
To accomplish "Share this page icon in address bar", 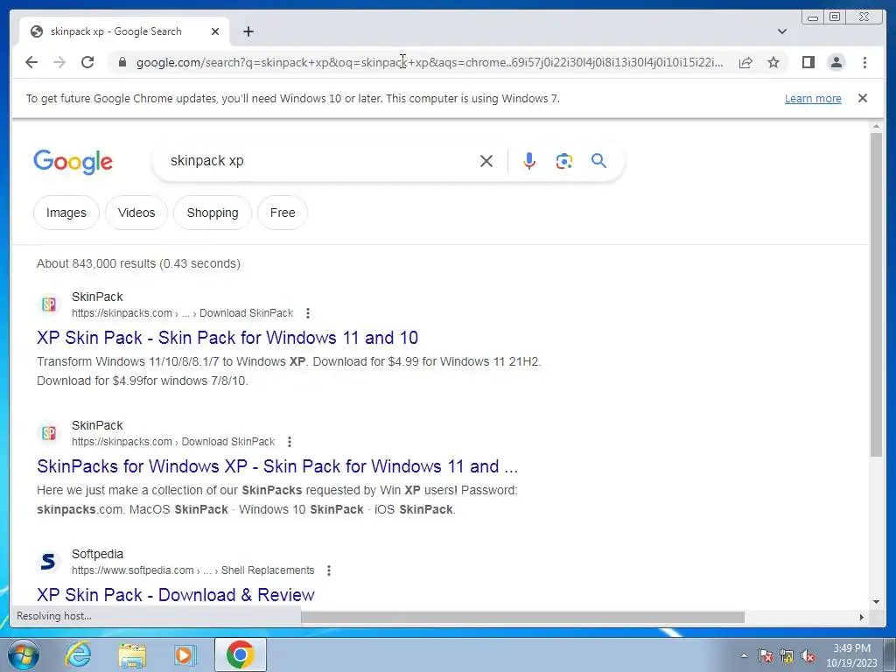I will 745,62.
